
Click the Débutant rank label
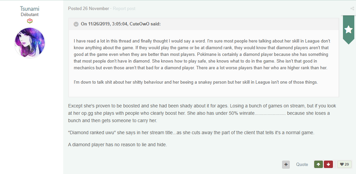coord(30,15)
